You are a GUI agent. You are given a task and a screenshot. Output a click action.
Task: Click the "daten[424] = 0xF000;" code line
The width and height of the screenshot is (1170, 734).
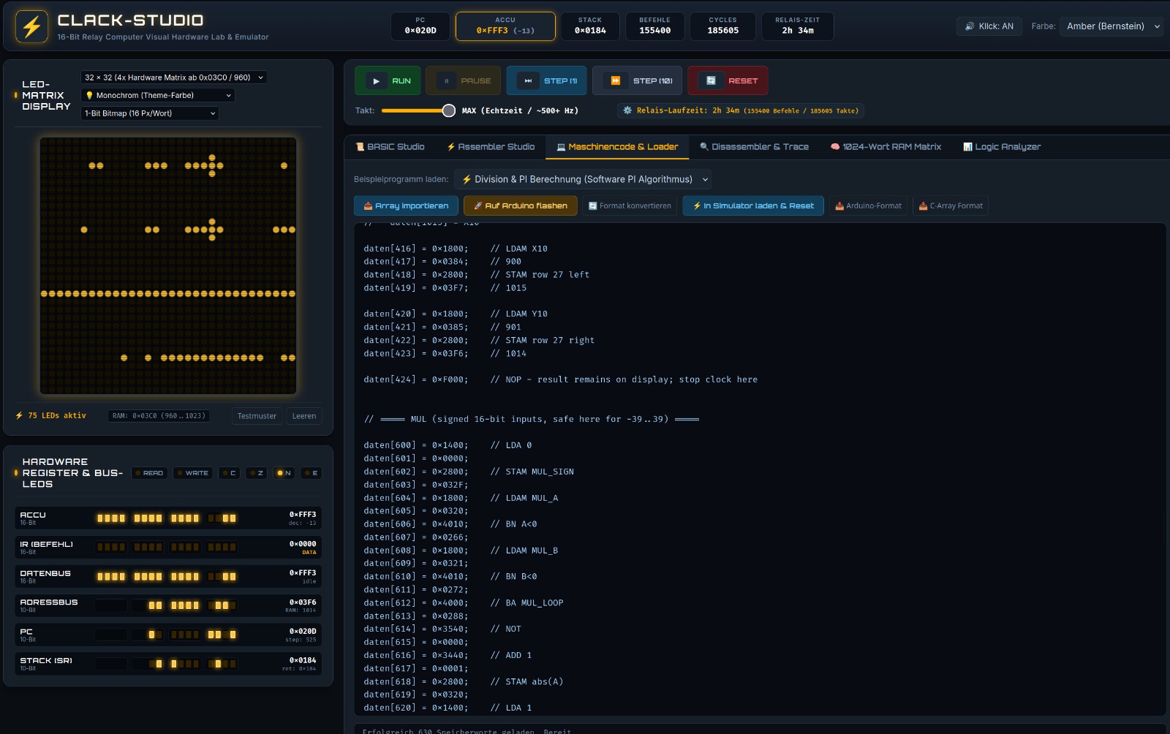tap(416, 380)
